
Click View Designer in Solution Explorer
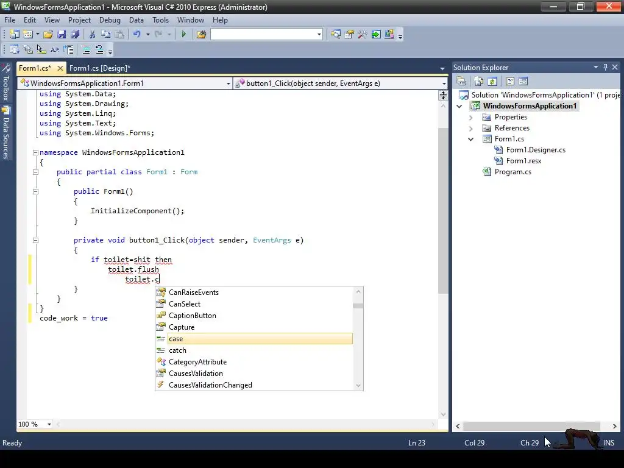(523, 81)
